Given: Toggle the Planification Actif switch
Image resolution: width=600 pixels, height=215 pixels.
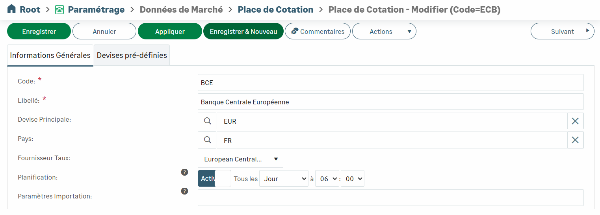Looking at the screenshot, I should (x=214, y=178).
